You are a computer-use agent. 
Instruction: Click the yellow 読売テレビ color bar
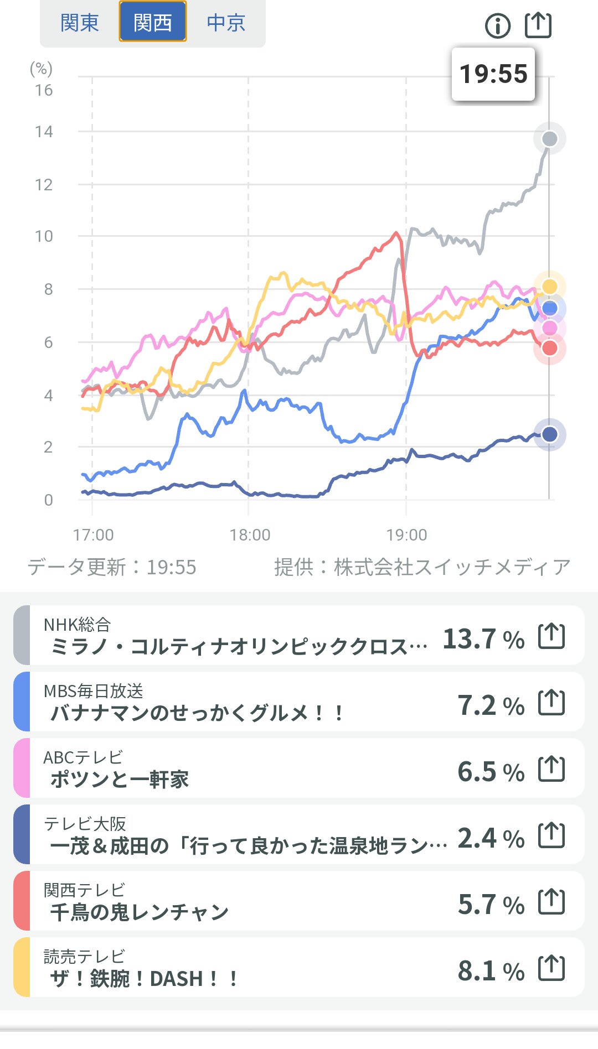(22, 967)
